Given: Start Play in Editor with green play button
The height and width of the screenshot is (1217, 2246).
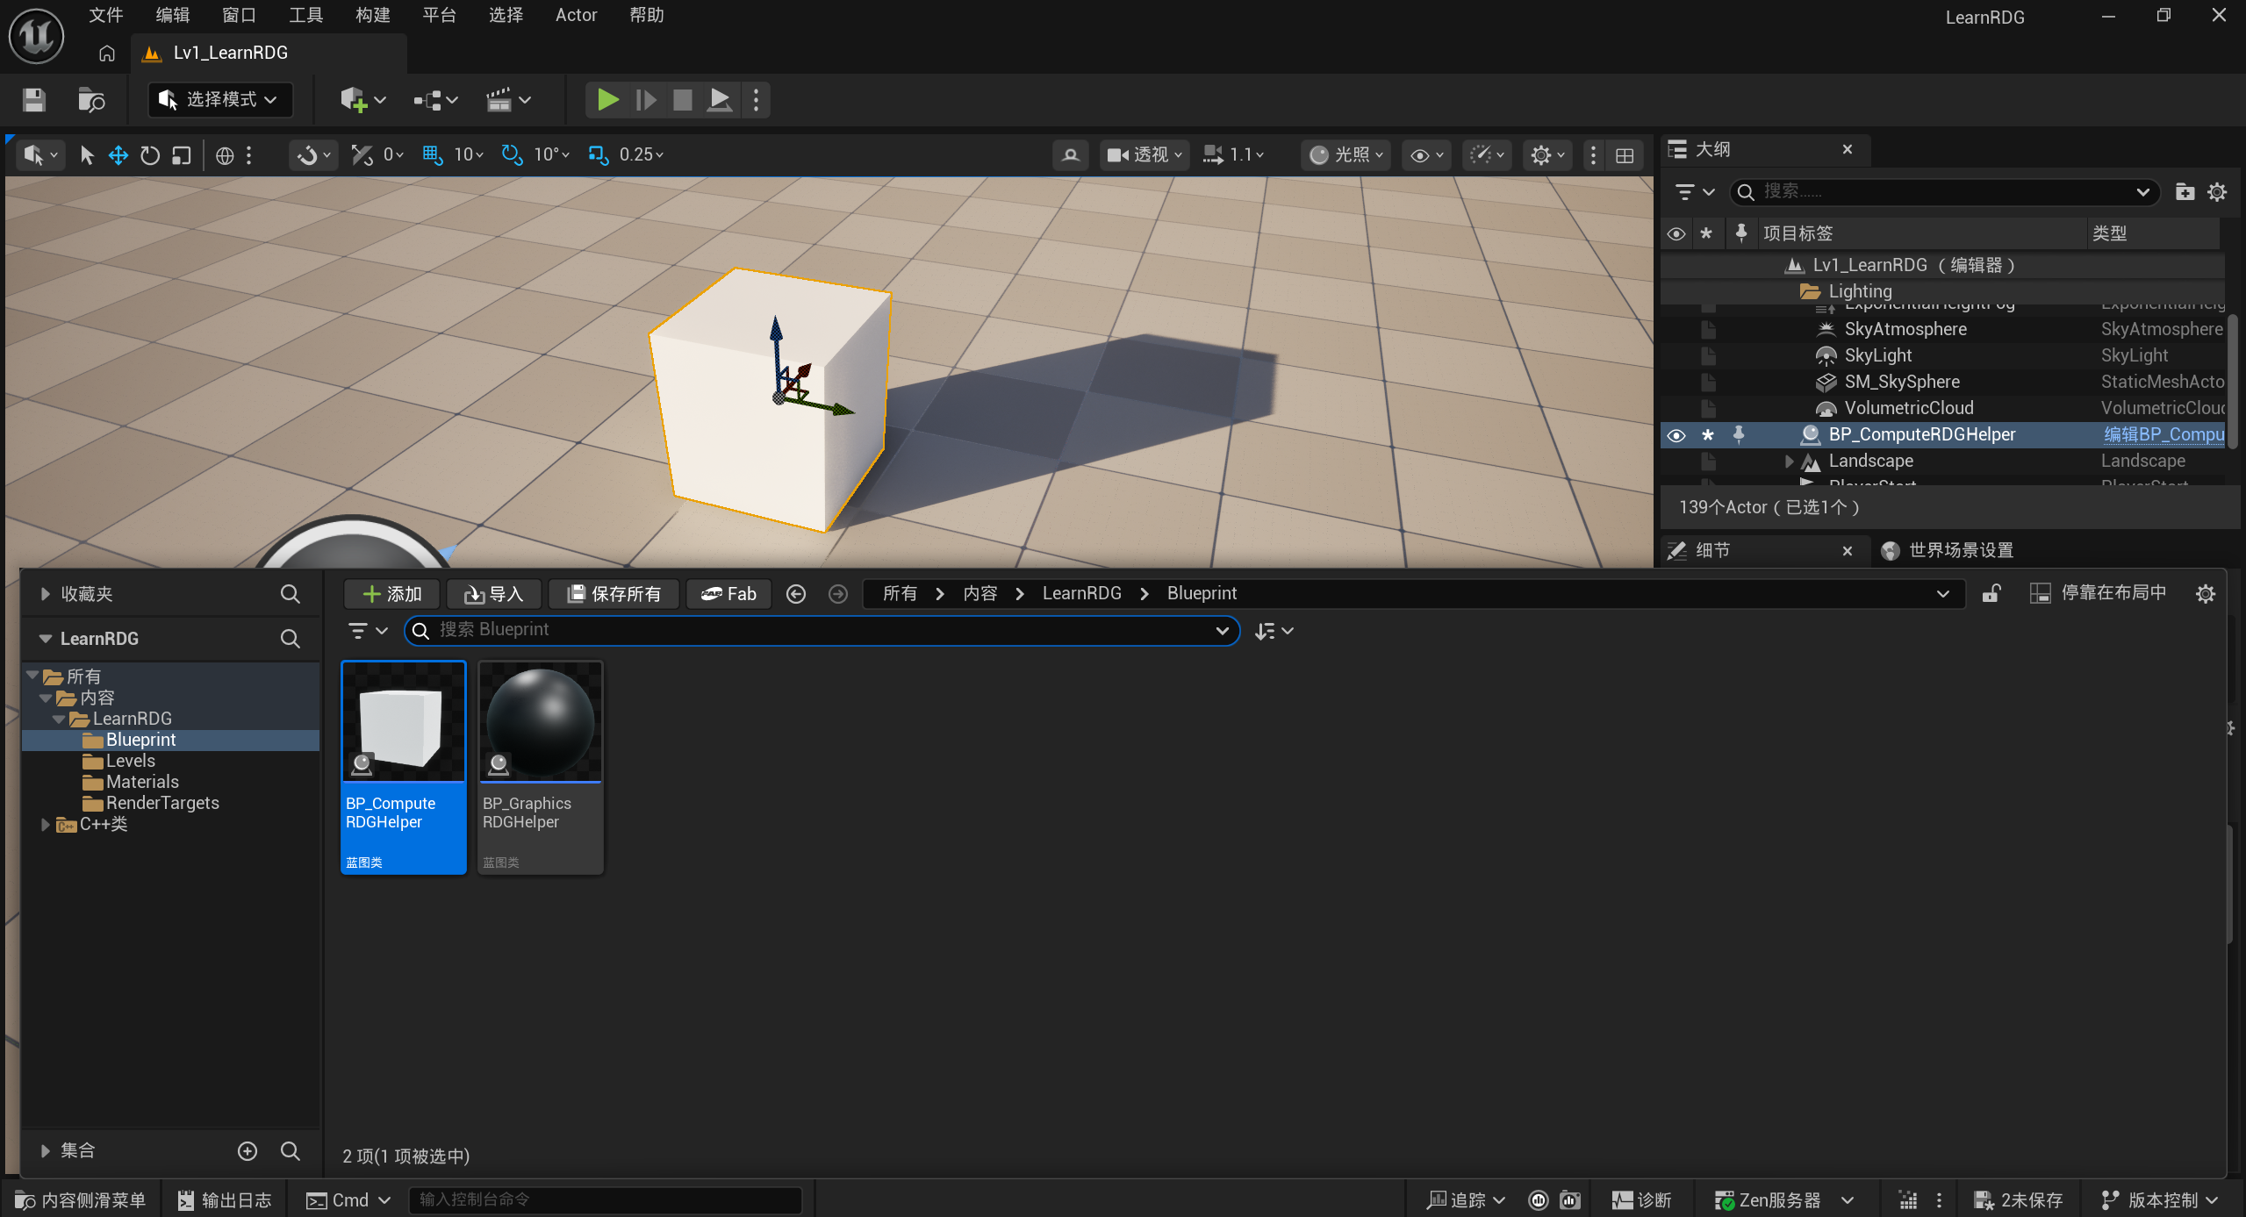Looking at the screenshot, I should (607, 100).
